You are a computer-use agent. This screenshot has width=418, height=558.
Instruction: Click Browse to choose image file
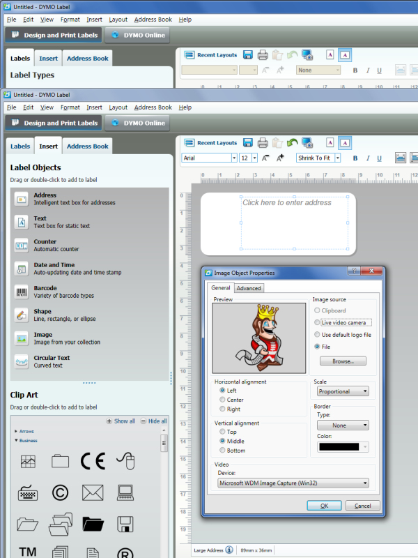click(x=343, y=361)
